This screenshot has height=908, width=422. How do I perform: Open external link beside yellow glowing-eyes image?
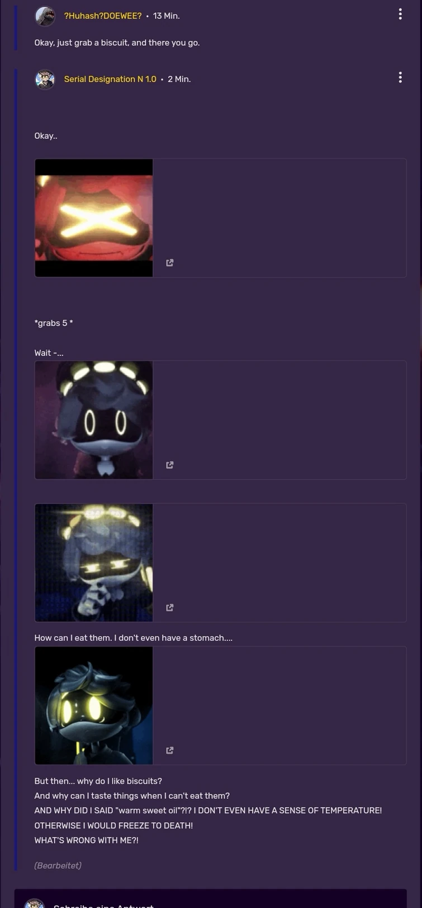[170, 751]
